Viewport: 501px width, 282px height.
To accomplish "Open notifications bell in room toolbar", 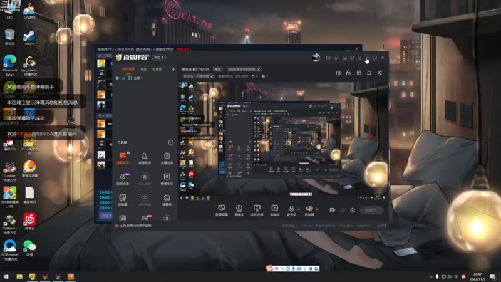I will pos(369,73).
